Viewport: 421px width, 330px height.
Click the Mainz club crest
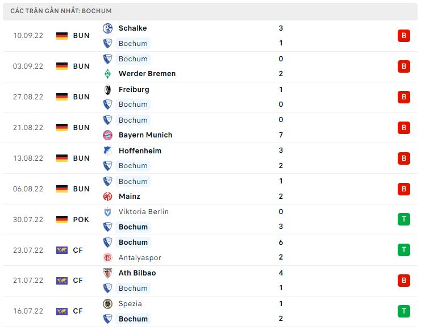107,197
